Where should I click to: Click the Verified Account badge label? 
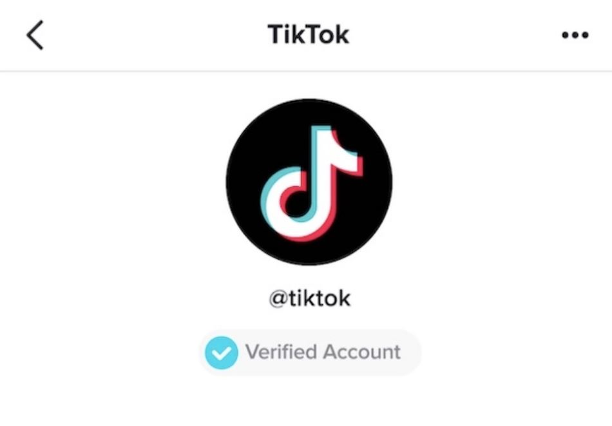[311, 353]
